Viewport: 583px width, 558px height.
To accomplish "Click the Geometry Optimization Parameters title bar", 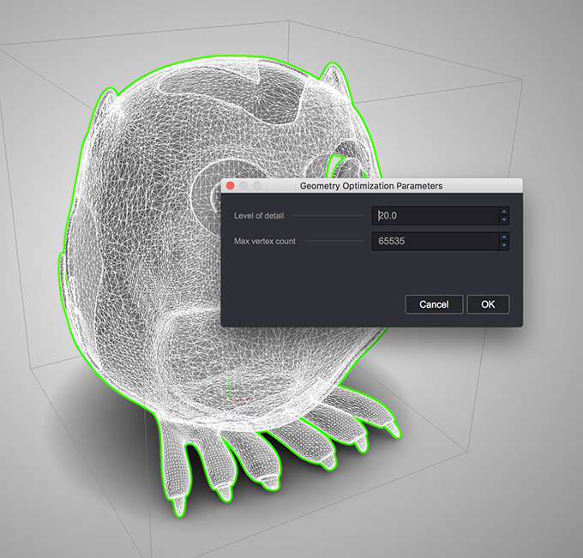I will [371, 185].
